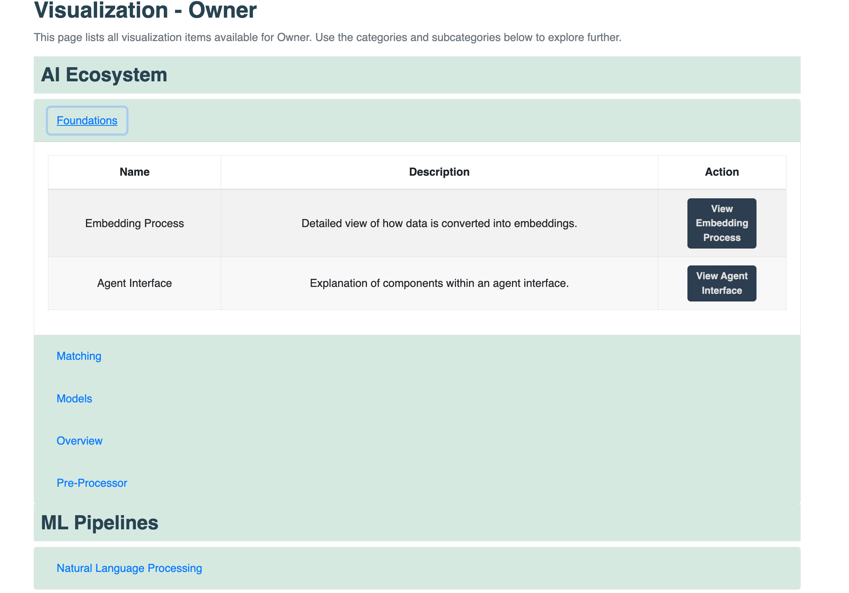Click the embeddings description text
Screen dimensions: 849x593
(x=439, y=223)
